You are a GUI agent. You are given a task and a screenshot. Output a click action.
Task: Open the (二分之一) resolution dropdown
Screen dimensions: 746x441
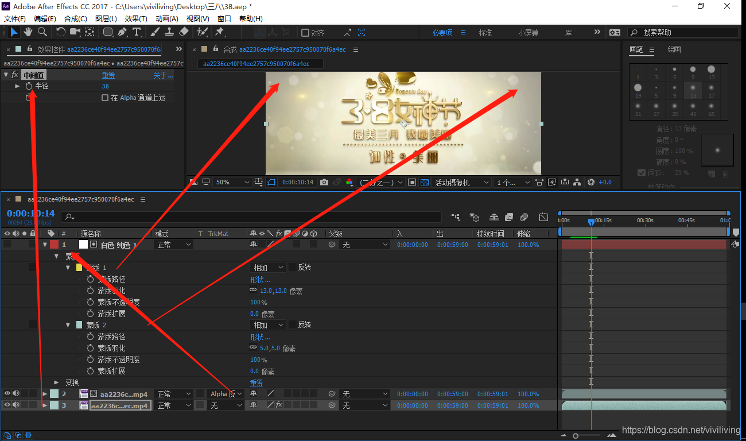(x=382, y=182)
